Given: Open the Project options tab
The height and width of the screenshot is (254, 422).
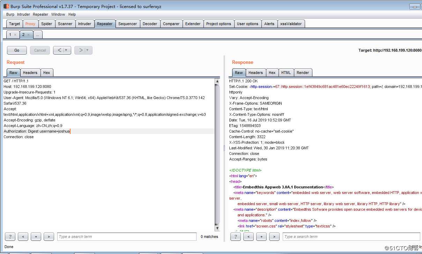Looking at the screenshot, I should pyautogui.click(x=219, y=24).
